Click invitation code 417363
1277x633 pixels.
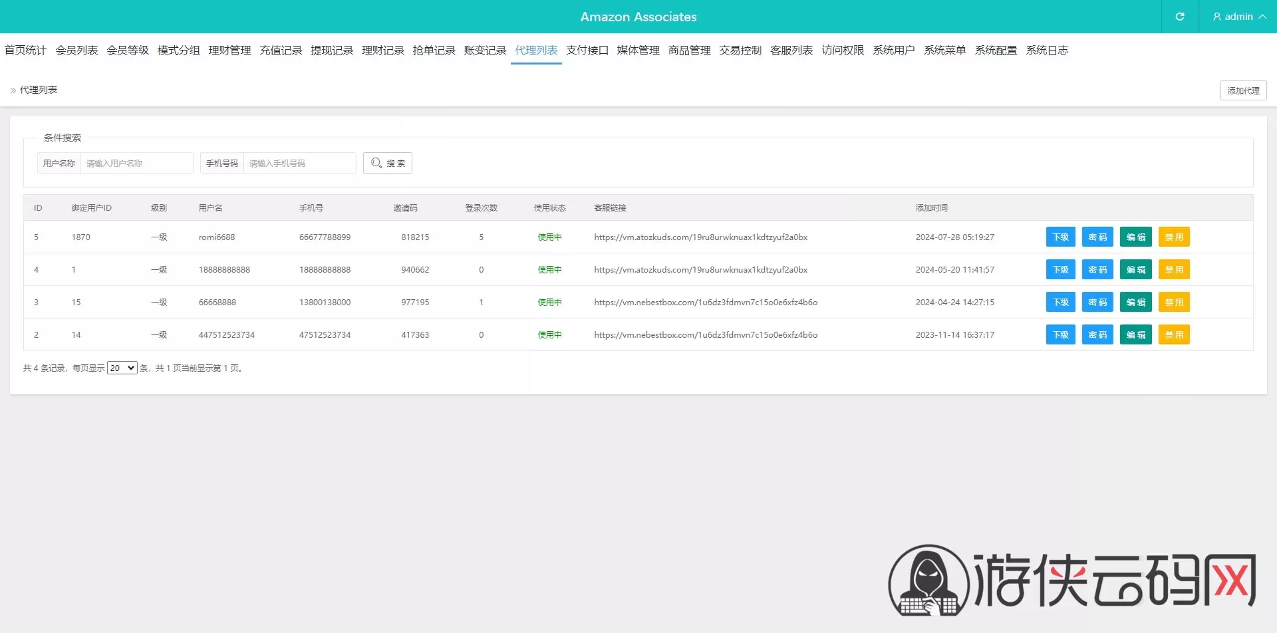point(415,334)
